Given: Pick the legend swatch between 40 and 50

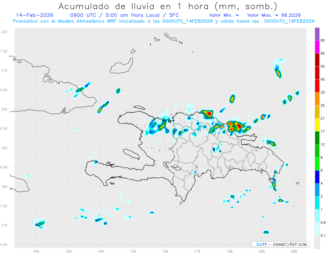Looking at the screenshot, I should coord(317,73).
